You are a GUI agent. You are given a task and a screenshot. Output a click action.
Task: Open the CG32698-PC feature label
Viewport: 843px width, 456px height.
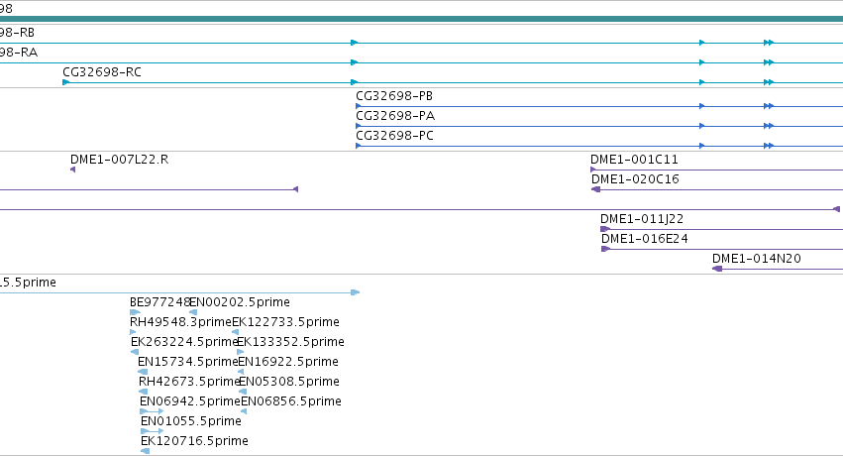pos(394,136)
